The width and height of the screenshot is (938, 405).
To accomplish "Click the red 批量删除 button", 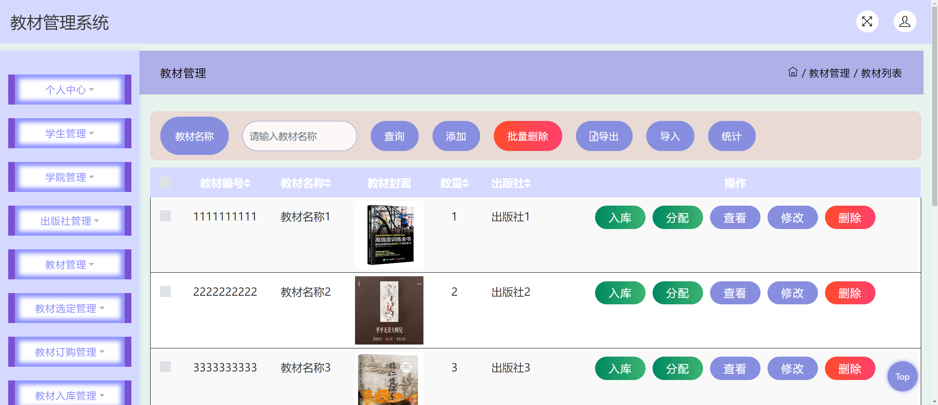I will [x=527, y=136].
